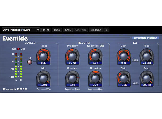This screenshot has width=162, height=119.
Task: Toggle the Kill button
Action: point(29,62)
